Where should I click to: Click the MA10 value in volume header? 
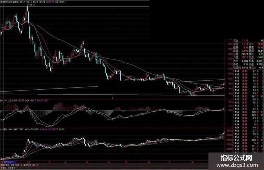point(32,130)
